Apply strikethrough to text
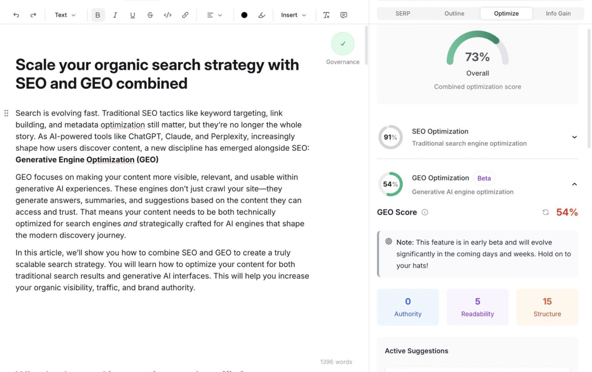 tap(150, 15)
